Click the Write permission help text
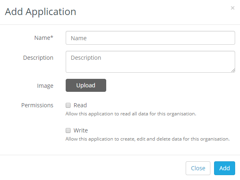The image size is (240, 180). click(148, 139)
